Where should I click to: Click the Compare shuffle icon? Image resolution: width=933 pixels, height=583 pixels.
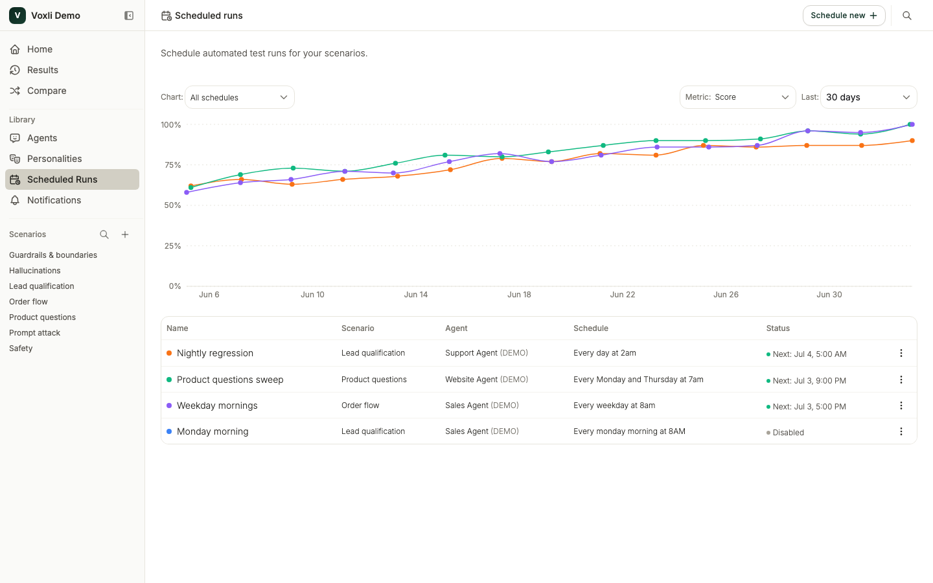[x=15, y=91]
